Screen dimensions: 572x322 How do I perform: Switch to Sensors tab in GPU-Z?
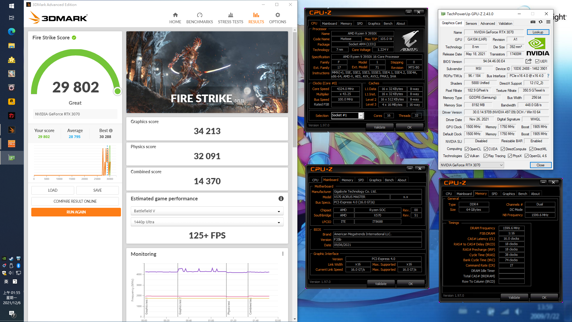click(x=471, y=24)
